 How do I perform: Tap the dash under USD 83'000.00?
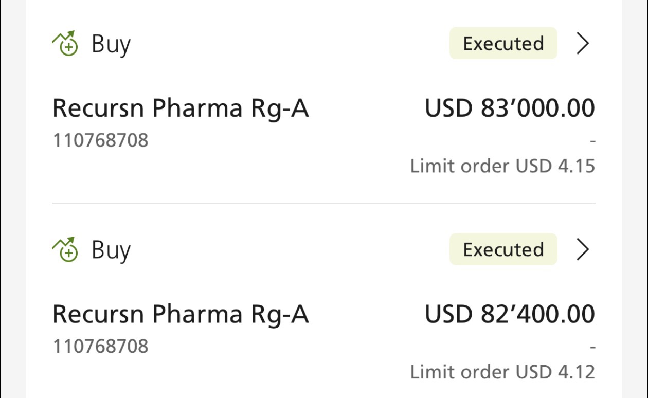pos(592,140)
